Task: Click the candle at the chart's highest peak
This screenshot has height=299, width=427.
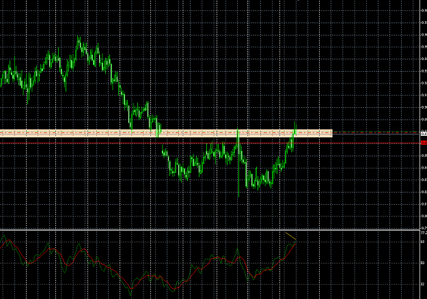Action: click(78, 42)
